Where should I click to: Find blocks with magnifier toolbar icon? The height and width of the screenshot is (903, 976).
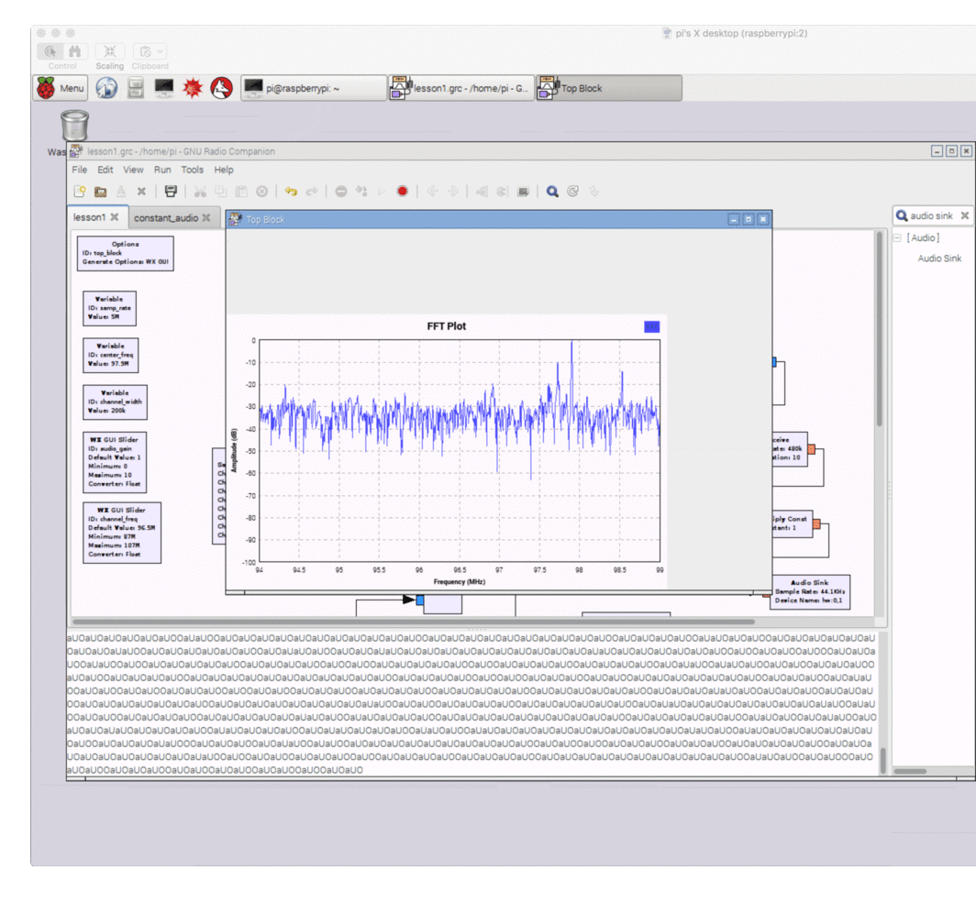[x=552, y=192]
